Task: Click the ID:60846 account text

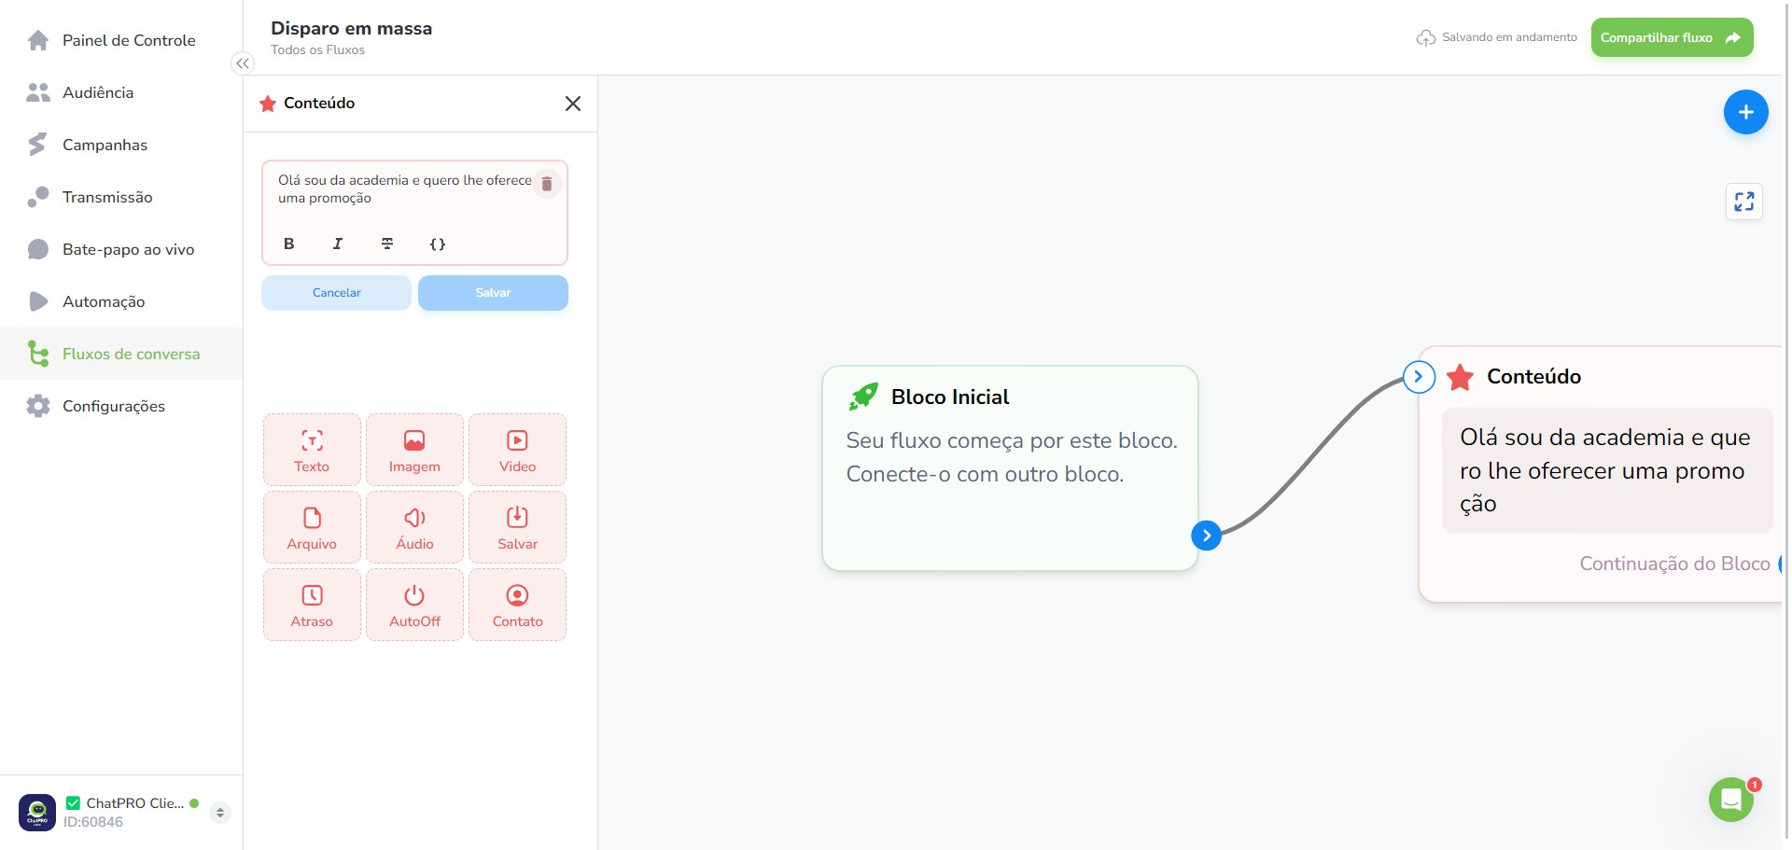Action: 93,822
